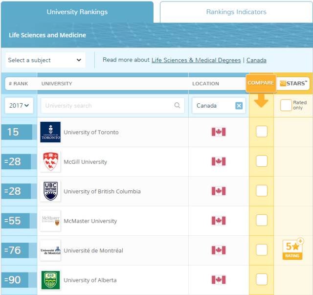Viewport: 313px width, 295px height.
Task: Open the UBC crest logo
Action: [x=50, y=191]
